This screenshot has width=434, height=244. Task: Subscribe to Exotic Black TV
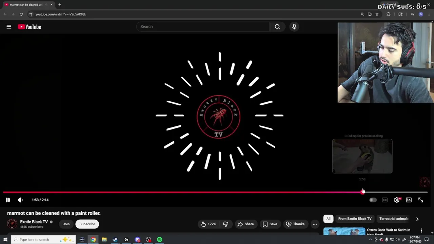[x=87, y=224]
